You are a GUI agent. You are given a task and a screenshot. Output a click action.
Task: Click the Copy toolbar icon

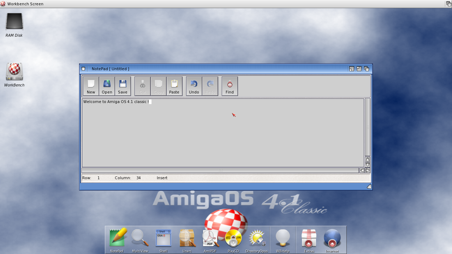(x=159, y=86)
